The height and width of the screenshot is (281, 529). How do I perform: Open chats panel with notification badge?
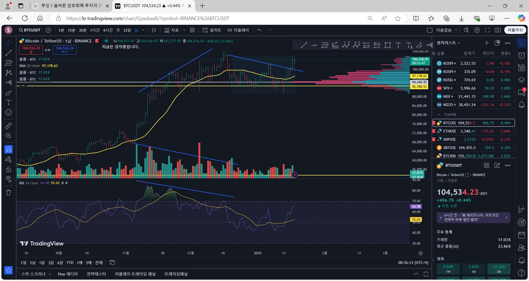point(522,92)
